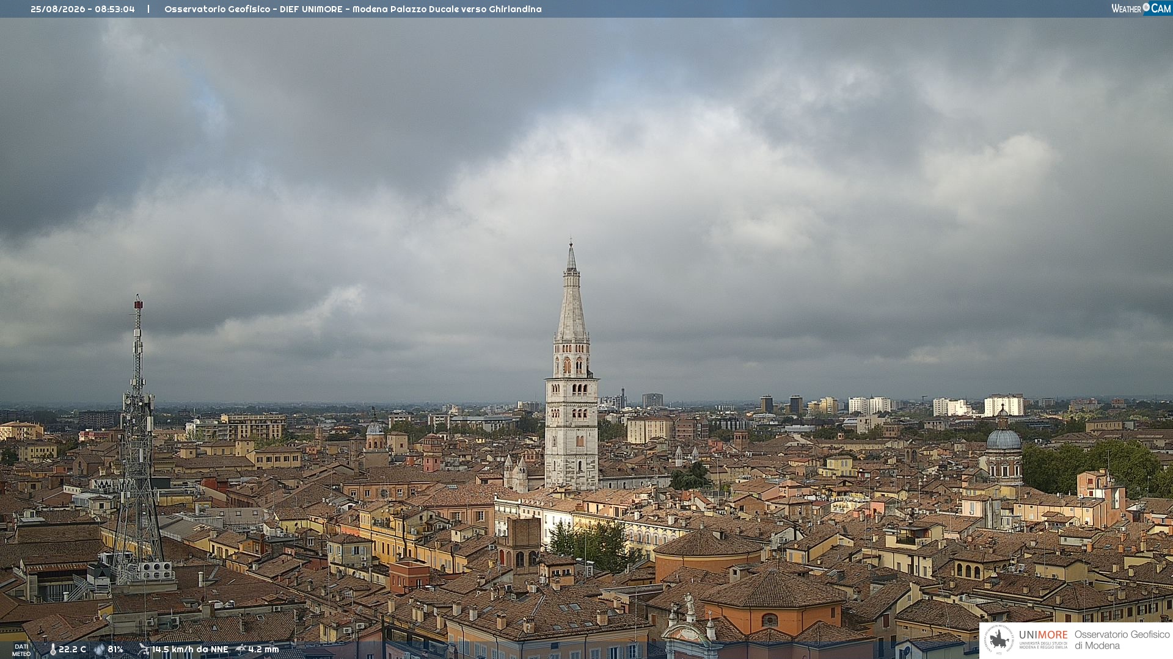Click the WeatherCam logo text
Screen dimensions: 1173x659
click(1141, 8)
